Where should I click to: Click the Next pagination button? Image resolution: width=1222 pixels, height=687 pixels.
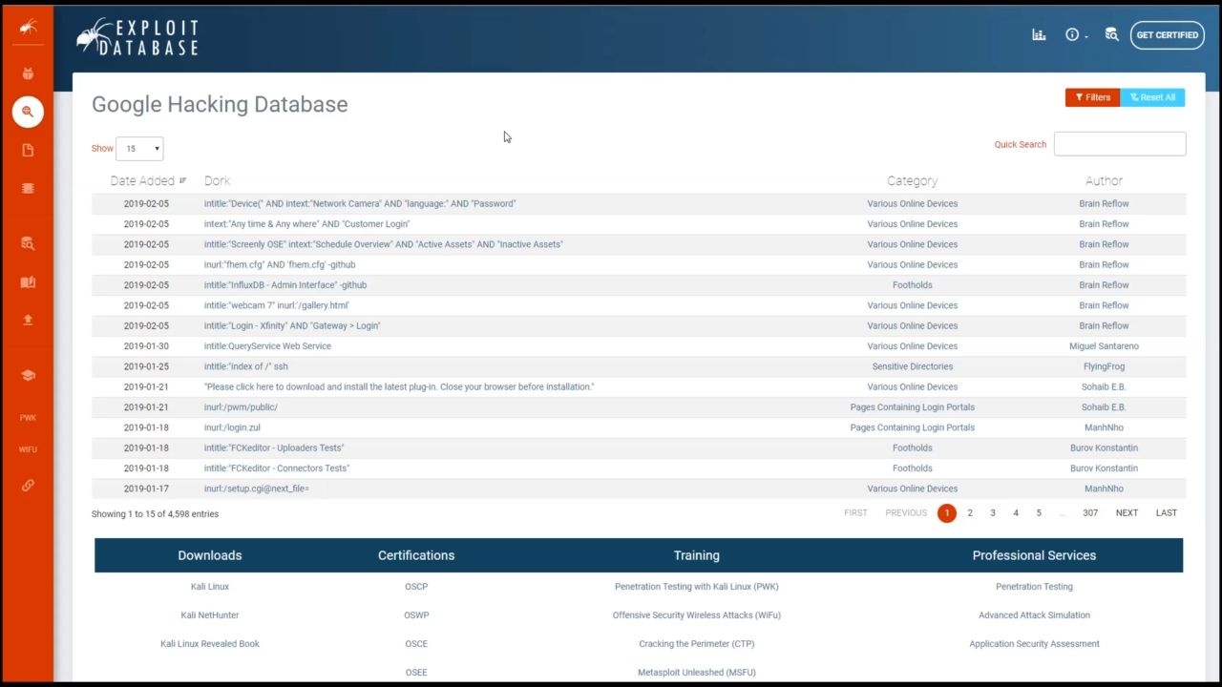(x=1127, y=513)
